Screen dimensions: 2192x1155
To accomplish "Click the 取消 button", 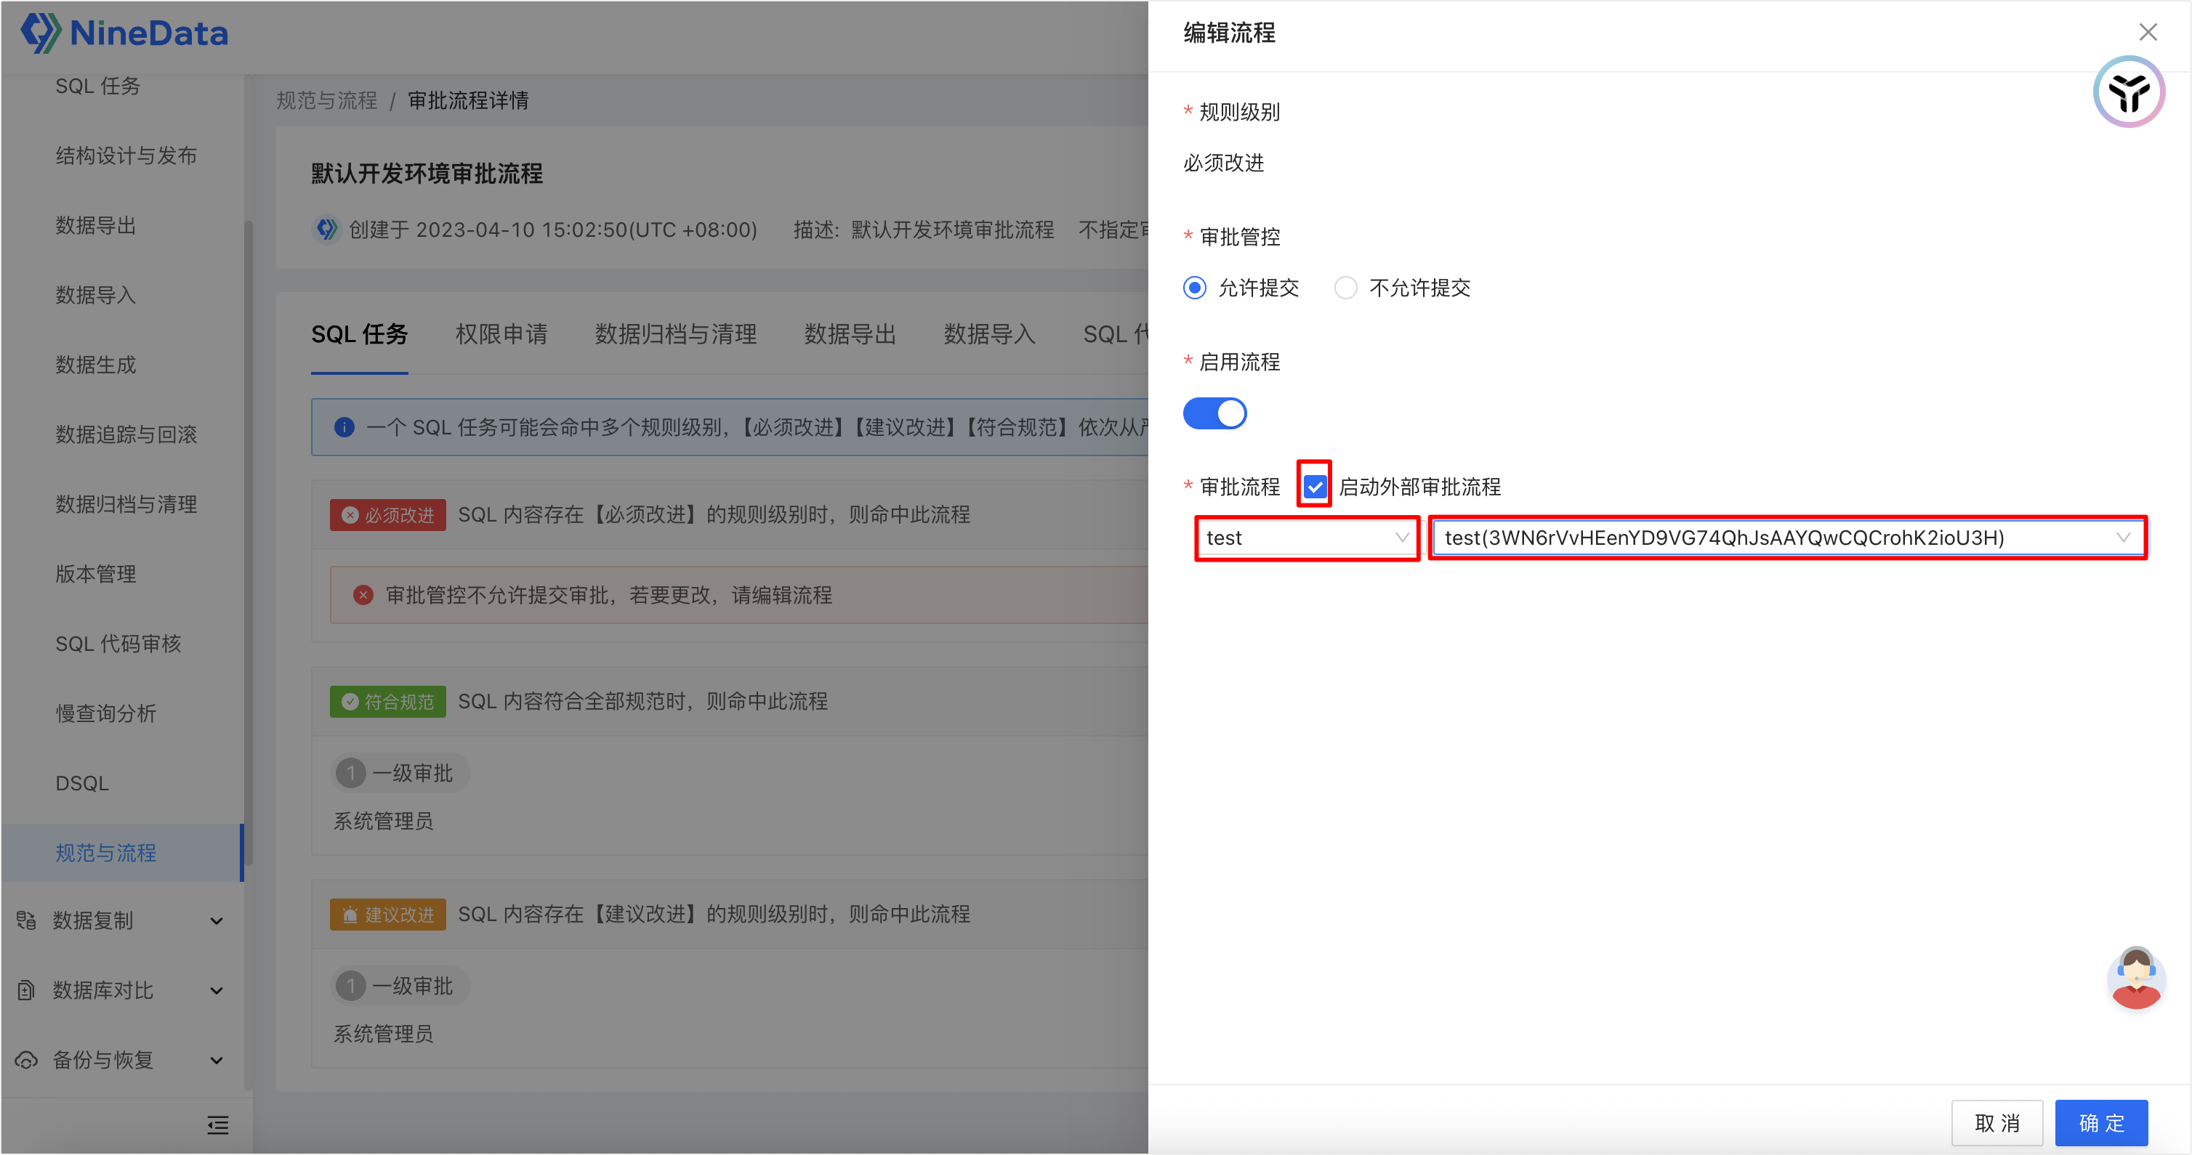I will (1996, 1123).
